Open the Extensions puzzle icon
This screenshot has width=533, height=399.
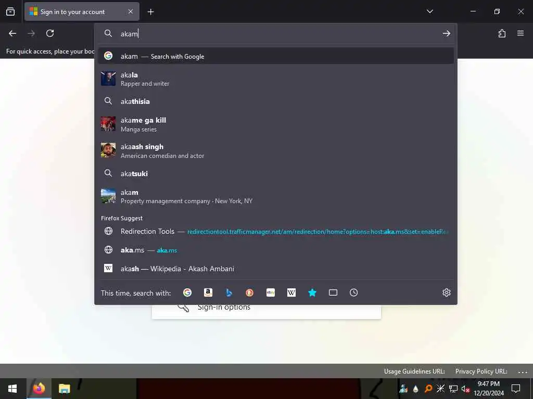tap(502, 33)
